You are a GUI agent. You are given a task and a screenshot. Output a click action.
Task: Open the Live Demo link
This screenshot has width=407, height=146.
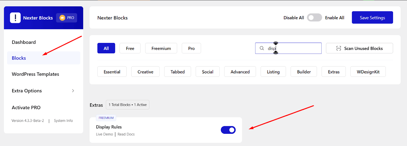tap(104, 134)
